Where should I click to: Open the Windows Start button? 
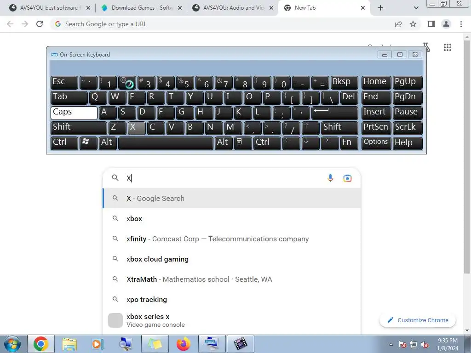12,344
